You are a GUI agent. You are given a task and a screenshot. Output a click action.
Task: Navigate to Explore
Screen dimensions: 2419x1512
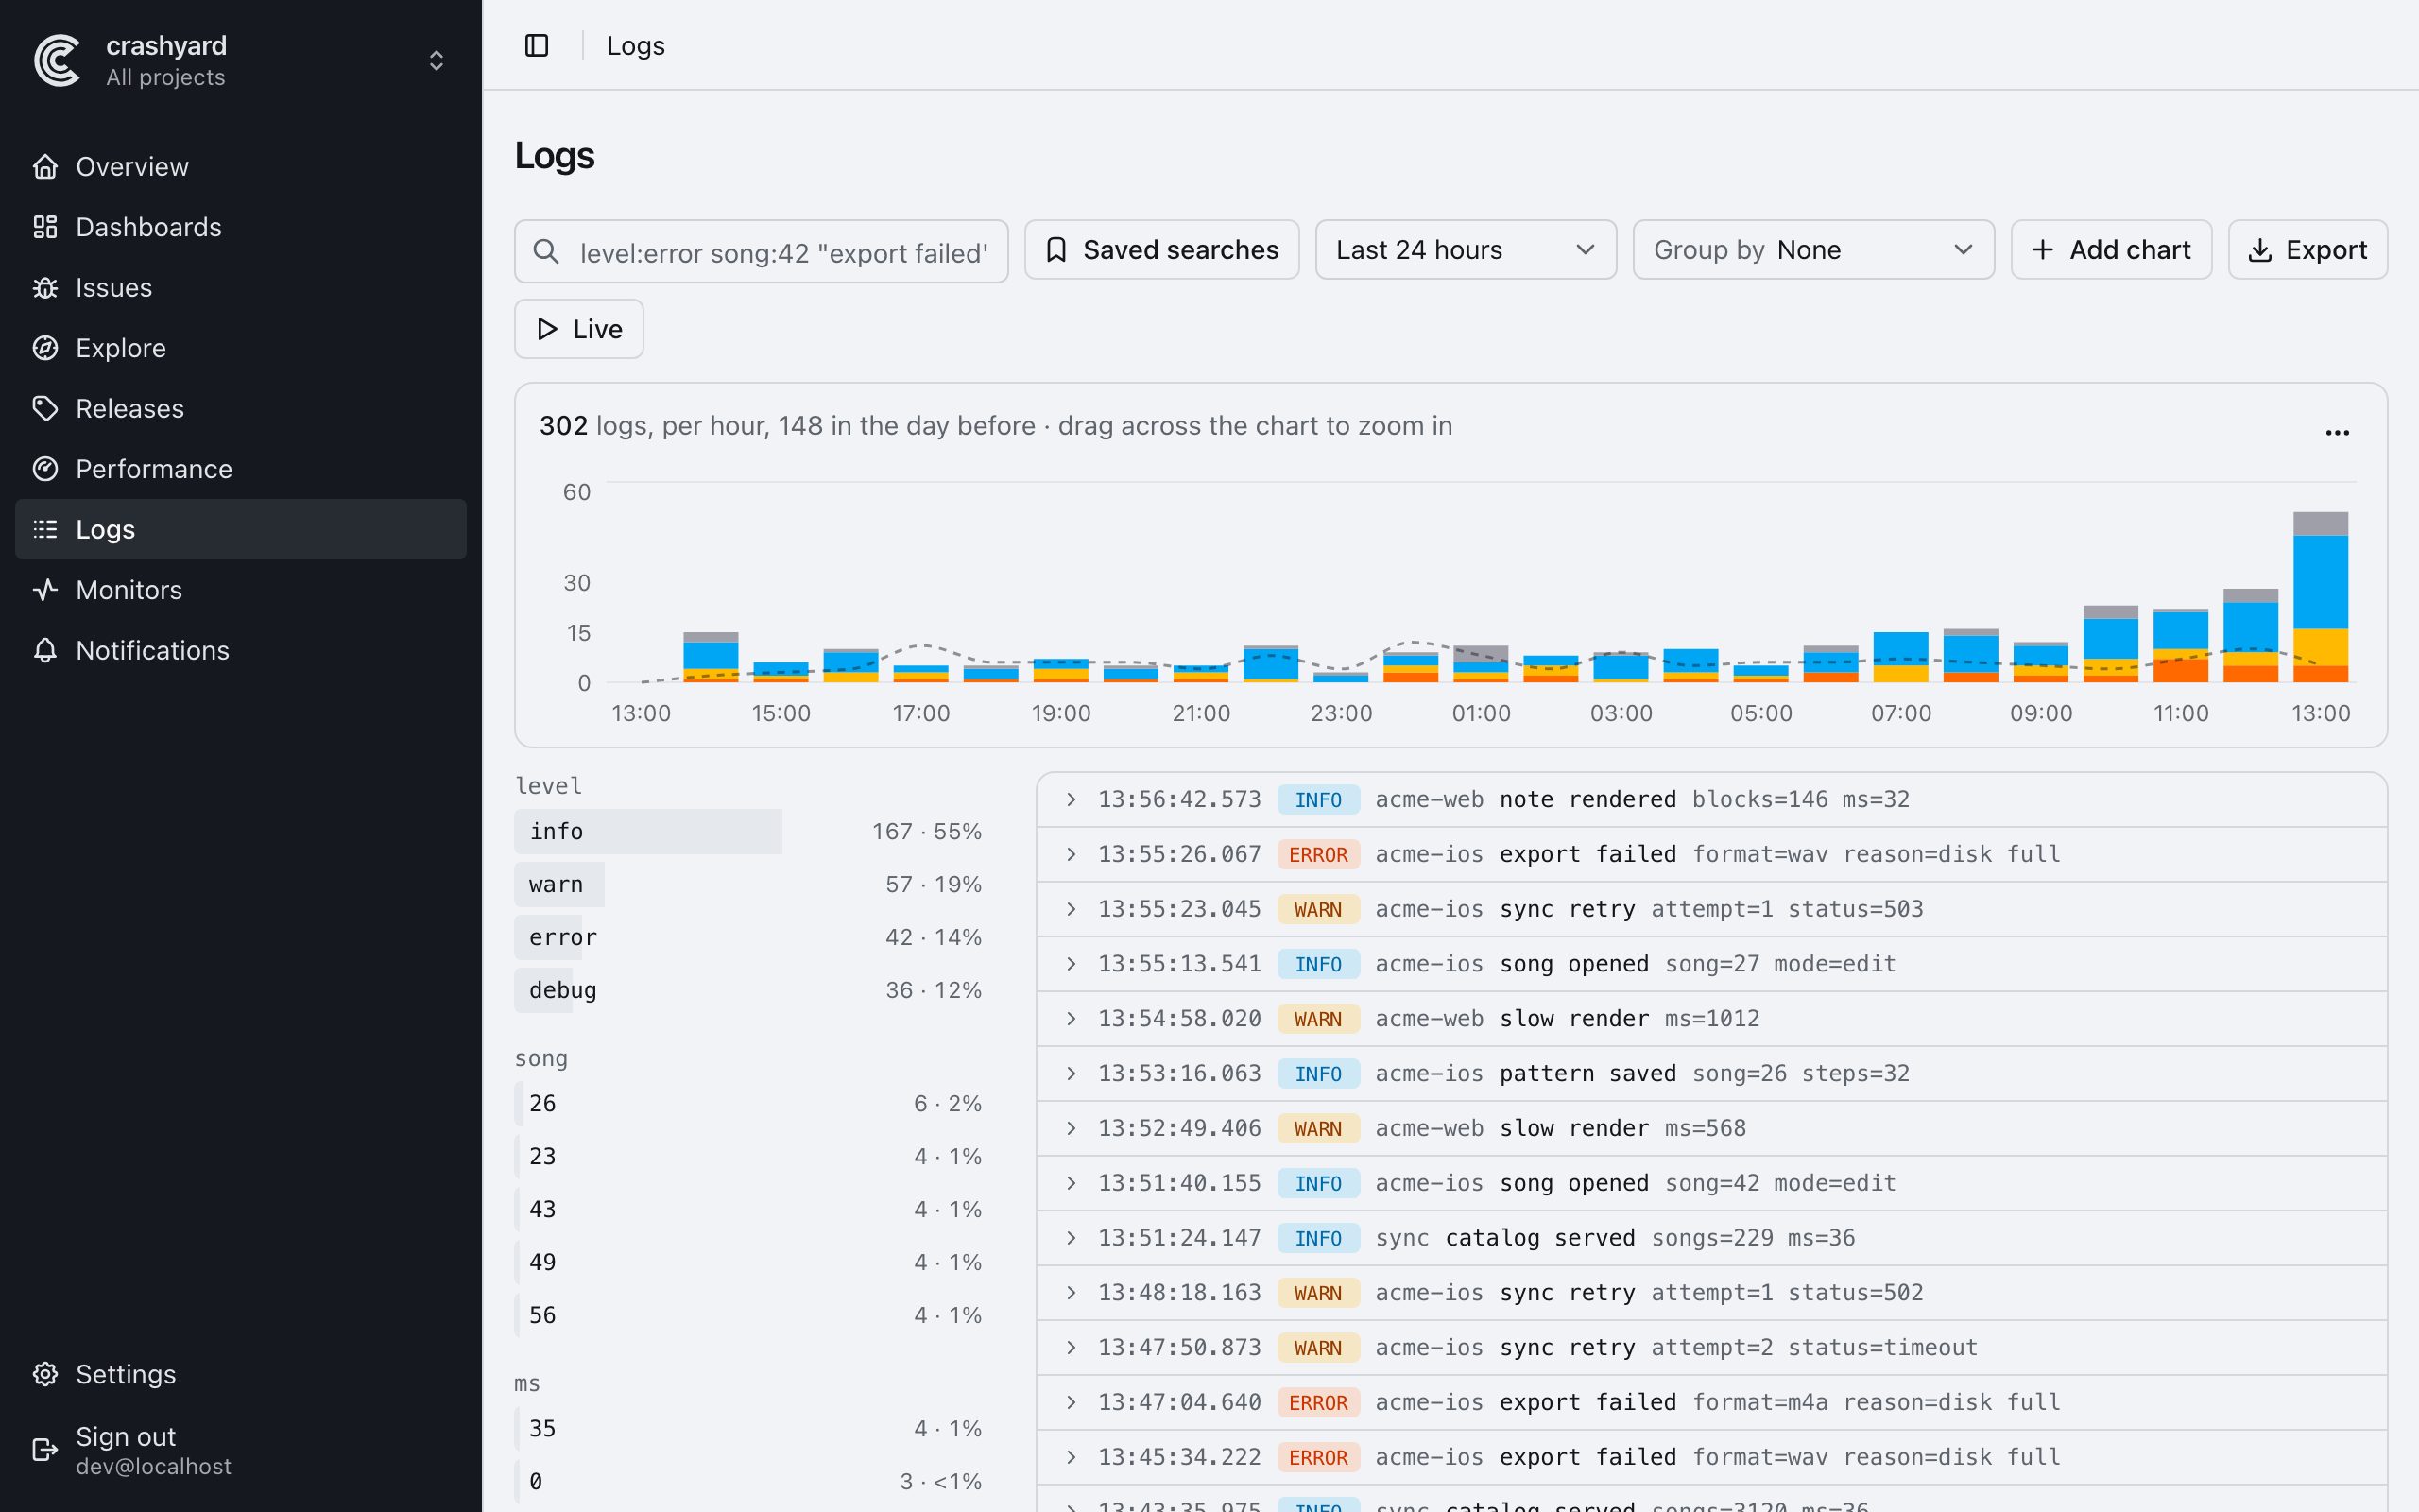(x=241, y=348)
